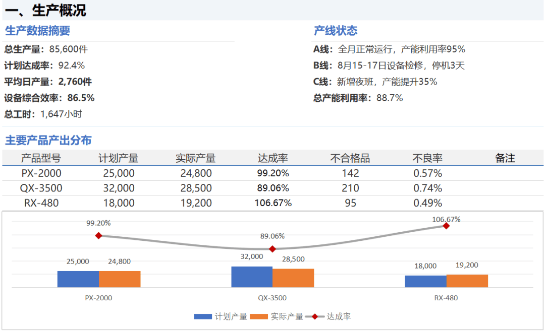Image resolution: width=545 pixels, height=331 pixels.
Task: Click the red diamond marker above RX-480
Action: click(x=446, y=226)
